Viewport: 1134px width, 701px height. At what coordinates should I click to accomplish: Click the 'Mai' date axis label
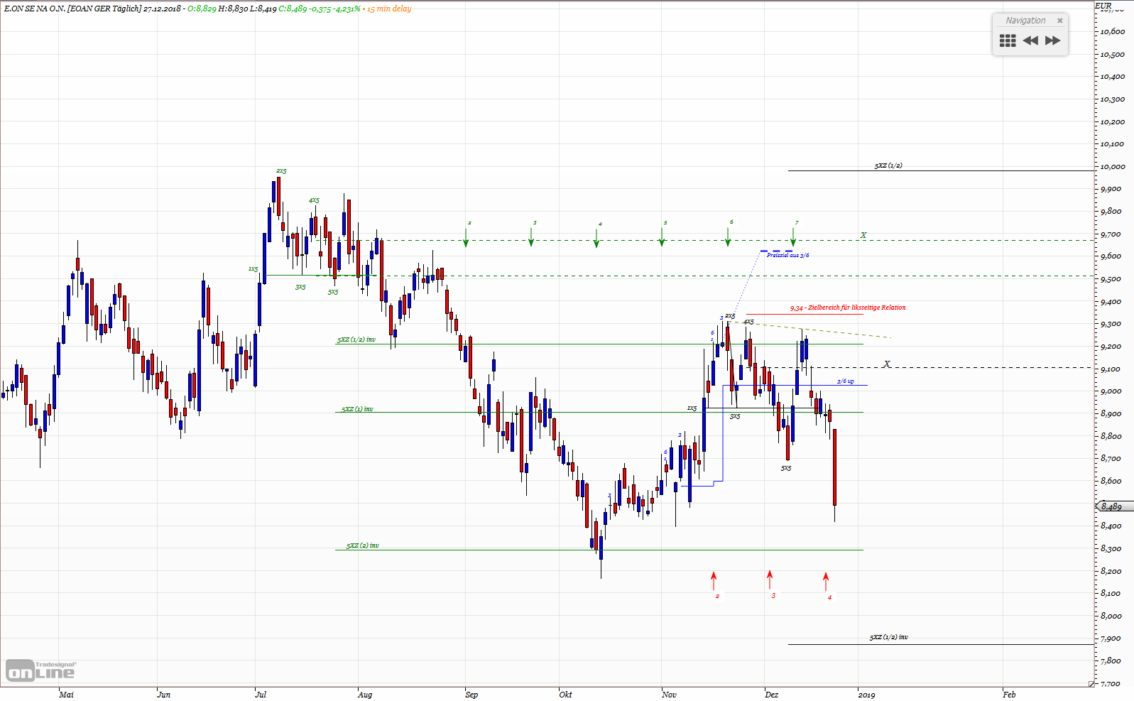[66, 695]
